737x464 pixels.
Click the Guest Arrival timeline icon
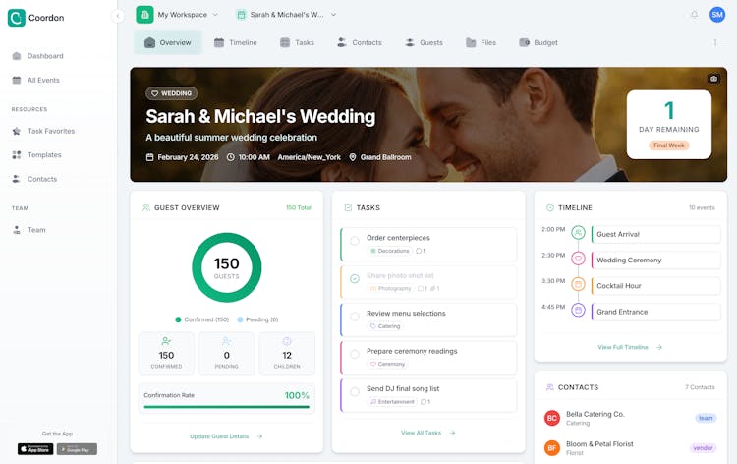pos(578,234)
